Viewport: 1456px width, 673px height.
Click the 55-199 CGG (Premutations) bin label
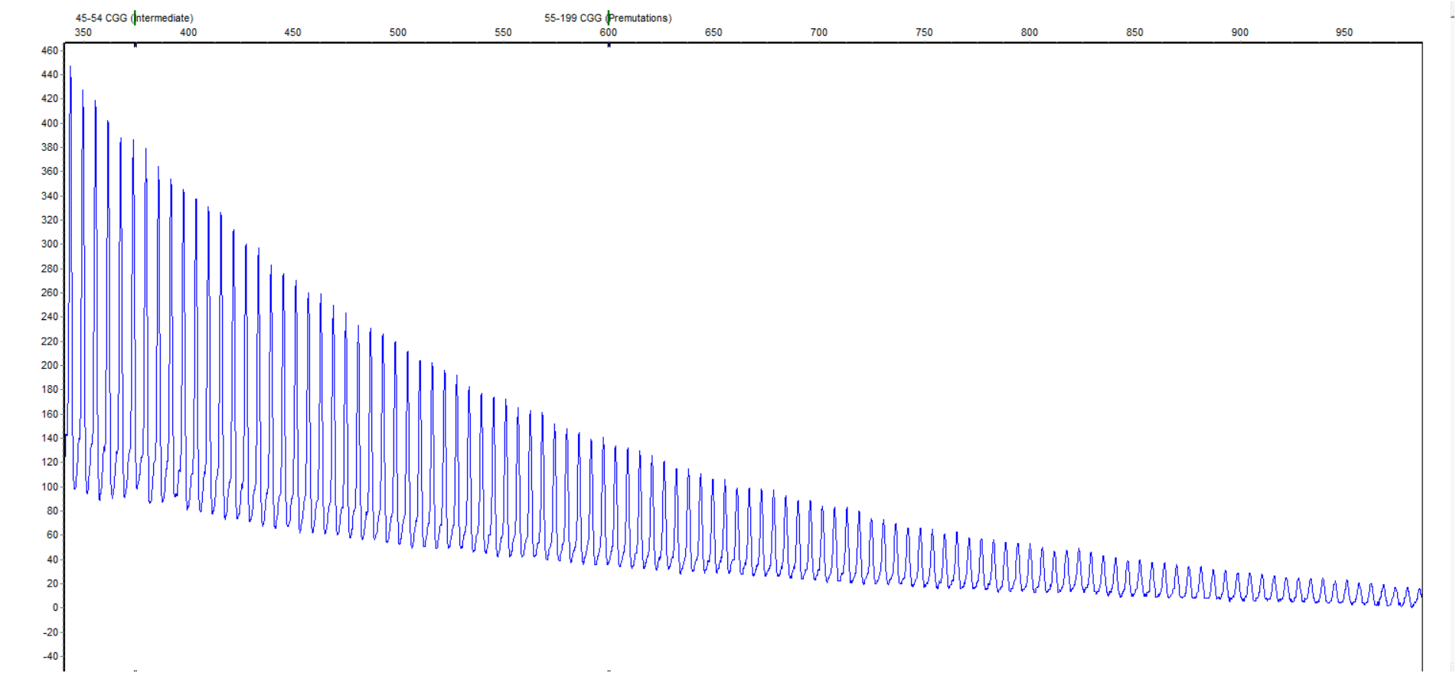pos(607,18)
